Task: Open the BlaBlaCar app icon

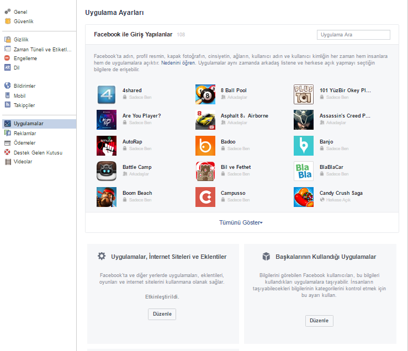Action: pos(304,171)
